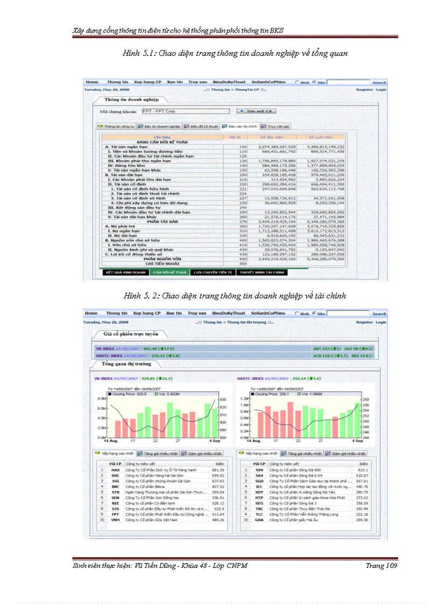Open the S99 stock code row
The height and width of the screenshot is (604, 439).
click(x=259, y=470)
